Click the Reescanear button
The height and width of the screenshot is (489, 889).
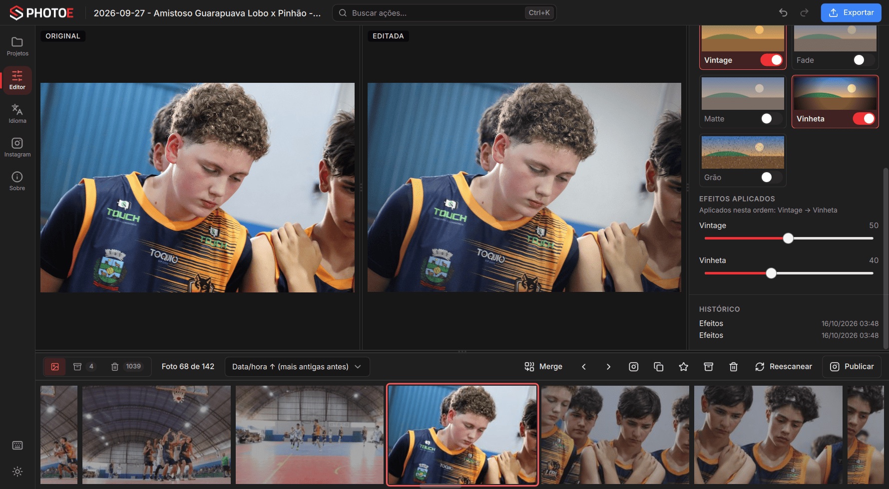point(784,367)
